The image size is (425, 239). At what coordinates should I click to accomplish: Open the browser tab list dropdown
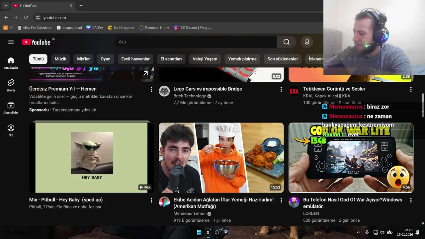6,6
